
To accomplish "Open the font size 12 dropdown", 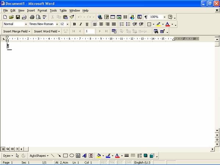I will point(68,24).
